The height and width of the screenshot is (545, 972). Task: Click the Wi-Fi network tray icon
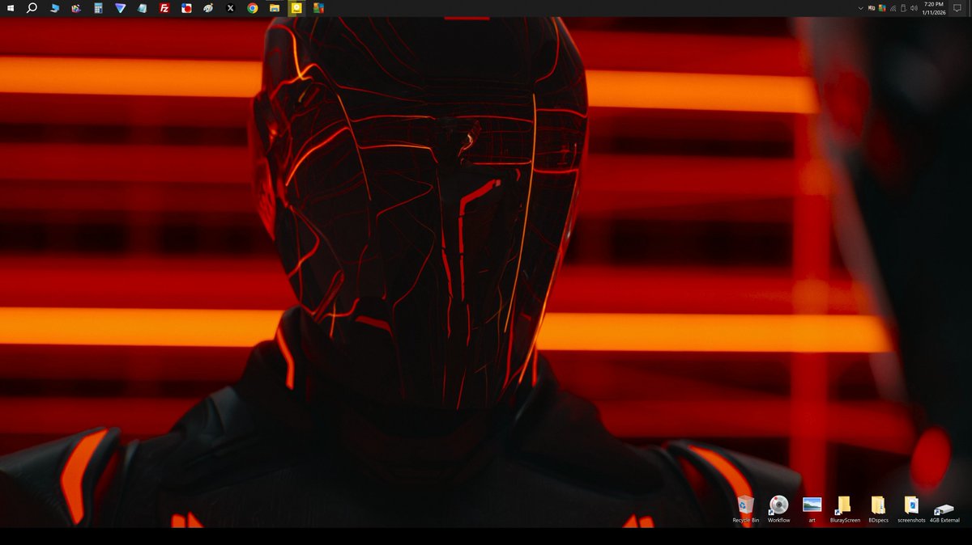point(893,8)
